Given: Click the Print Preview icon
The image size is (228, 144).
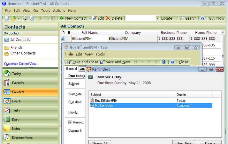Looking at the screenshot, I should [x=32, y=18].
